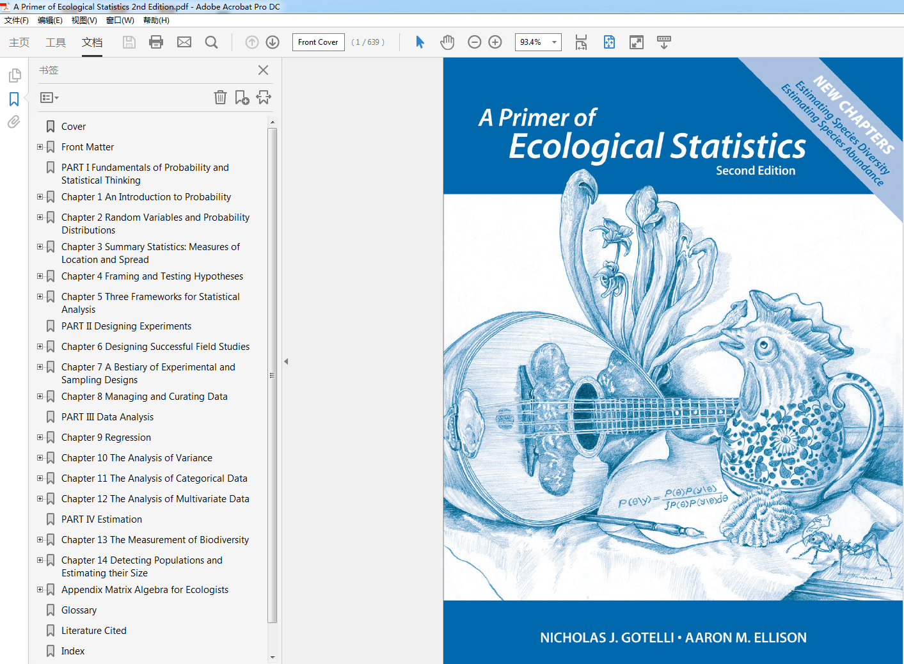Delete the selected bookmark
Image resolution: width=904 pixels, height=664 pixels.
click(x=220, y=97)
